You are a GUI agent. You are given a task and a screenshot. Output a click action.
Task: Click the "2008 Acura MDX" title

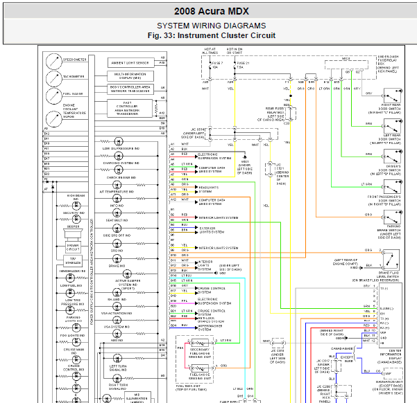coord(212,11)
